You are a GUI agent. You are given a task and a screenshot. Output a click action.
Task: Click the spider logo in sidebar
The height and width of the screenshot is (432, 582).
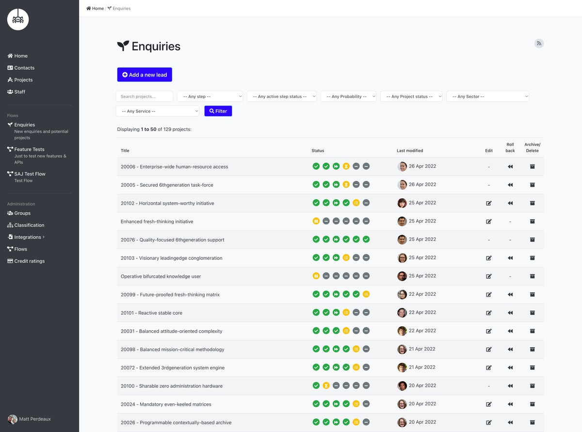point(18,20)
